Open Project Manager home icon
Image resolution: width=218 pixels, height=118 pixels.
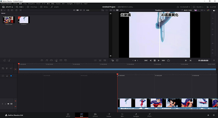(x=208, y=115)
